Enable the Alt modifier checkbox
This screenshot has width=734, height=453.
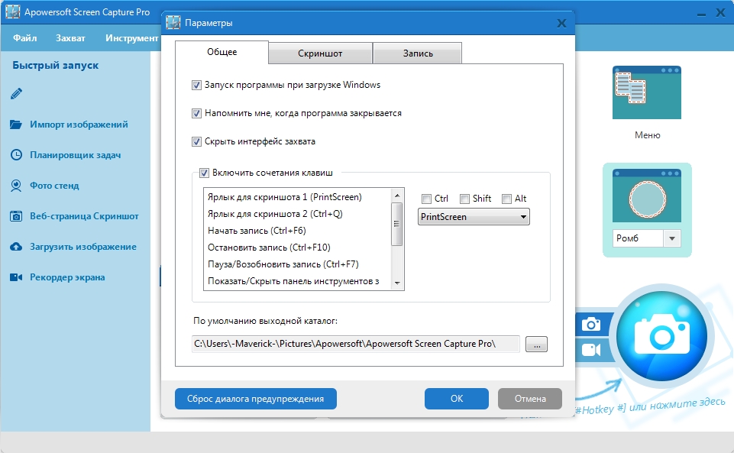(x=506, y=199)
